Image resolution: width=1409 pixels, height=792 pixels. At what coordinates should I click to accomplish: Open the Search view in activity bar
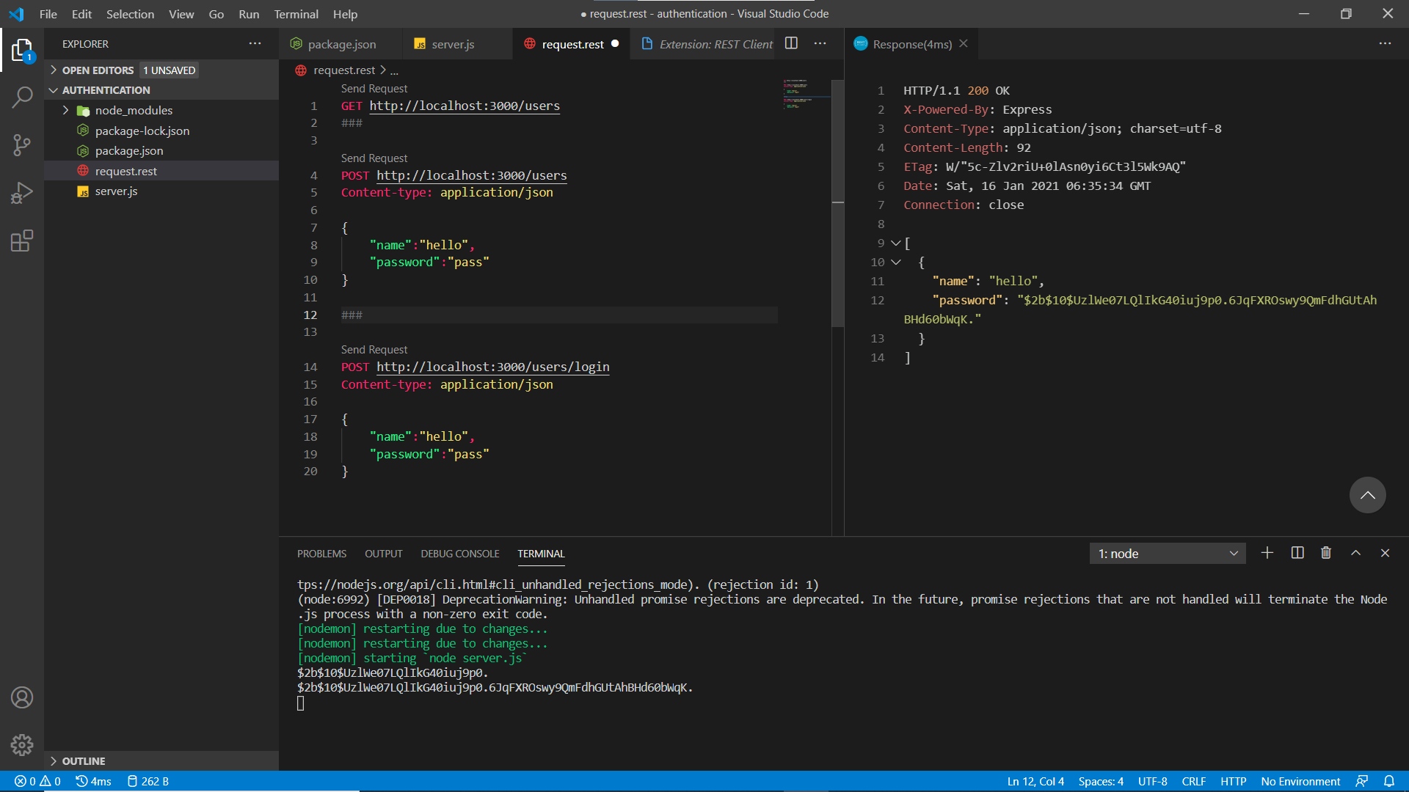[x=22, y=97]
